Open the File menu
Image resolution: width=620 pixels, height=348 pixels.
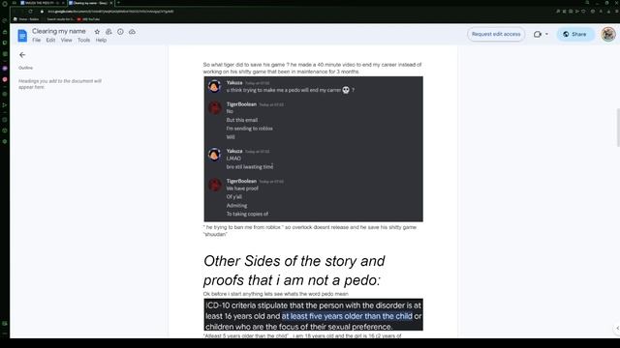[37, 41]
